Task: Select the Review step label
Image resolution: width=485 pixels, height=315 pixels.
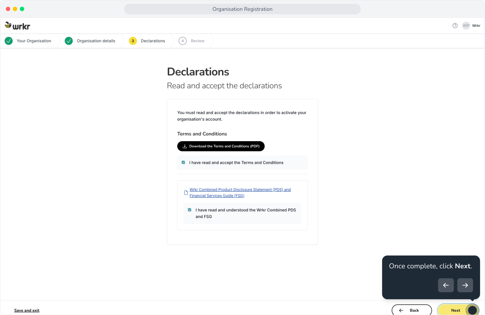Action: point(198,41)
